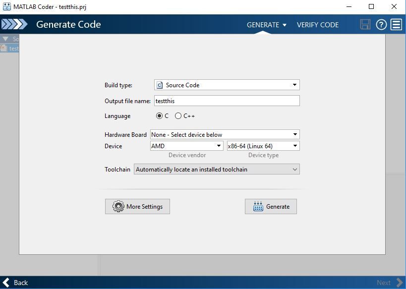Open the VERIFY CODE tab
The height and width of the screenshot is (289, 406).
[318, 25]
